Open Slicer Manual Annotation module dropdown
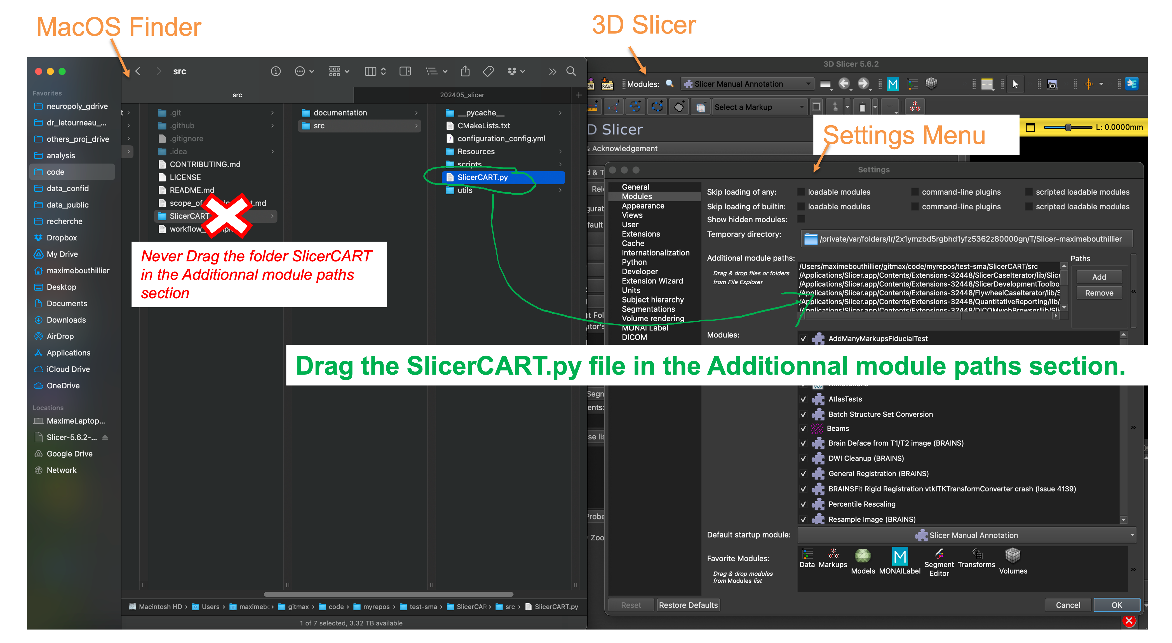This screenshot has height=643, width=1172. click(x=747, y=84)
